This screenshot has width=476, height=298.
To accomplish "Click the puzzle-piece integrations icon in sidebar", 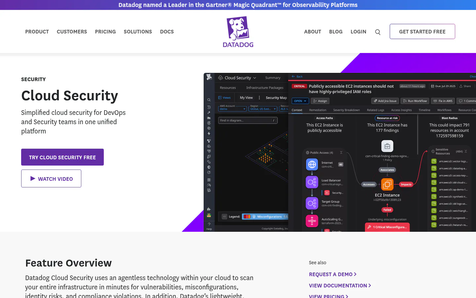I will [209, 209].
